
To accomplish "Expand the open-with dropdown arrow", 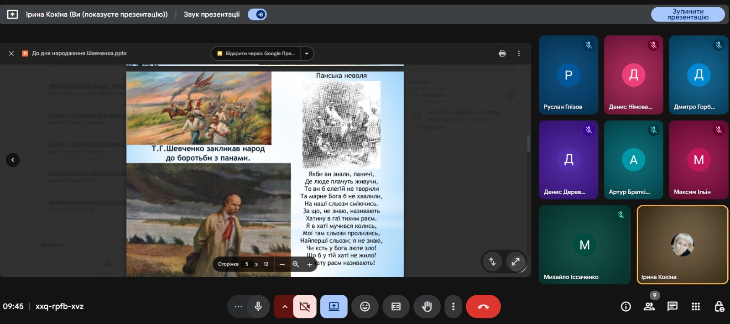I will (x=307, y=53).
